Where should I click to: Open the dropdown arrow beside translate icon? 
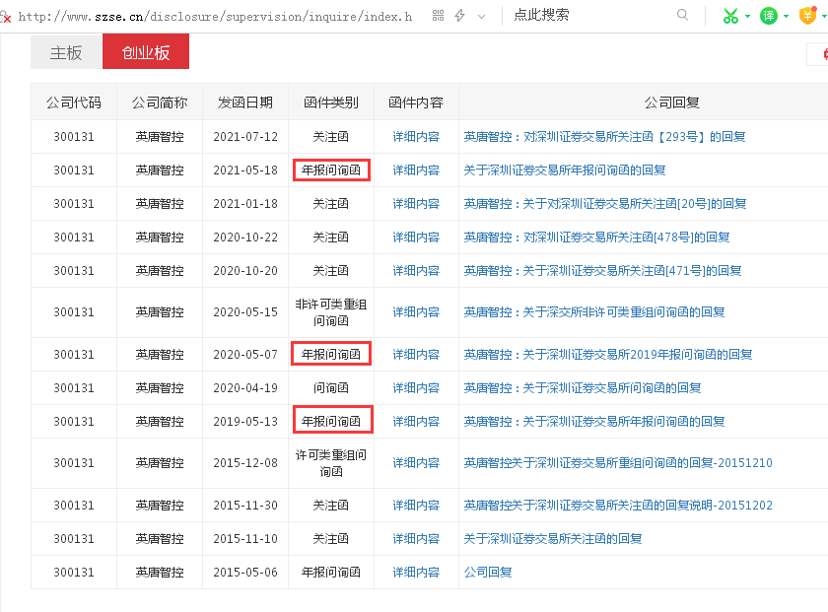coord(786,17)
